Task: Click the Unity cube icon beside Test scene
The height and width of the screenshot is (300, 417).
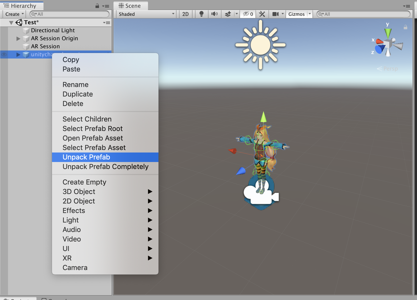Action: [x=19, y=22]
